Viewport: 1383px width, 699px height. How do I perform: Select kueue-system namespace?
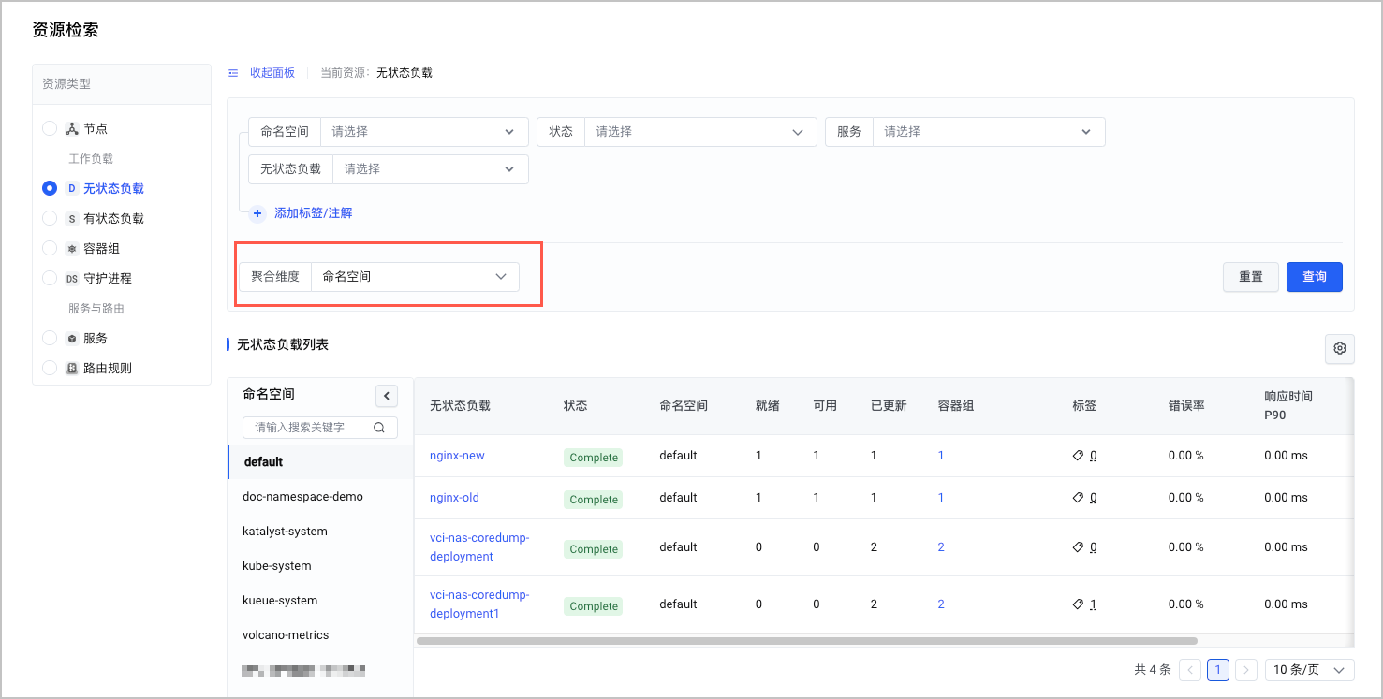(320, 601)
